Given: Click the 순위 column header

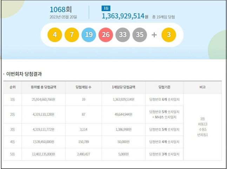Looking at the screenshot, I should tap(12, 87).
